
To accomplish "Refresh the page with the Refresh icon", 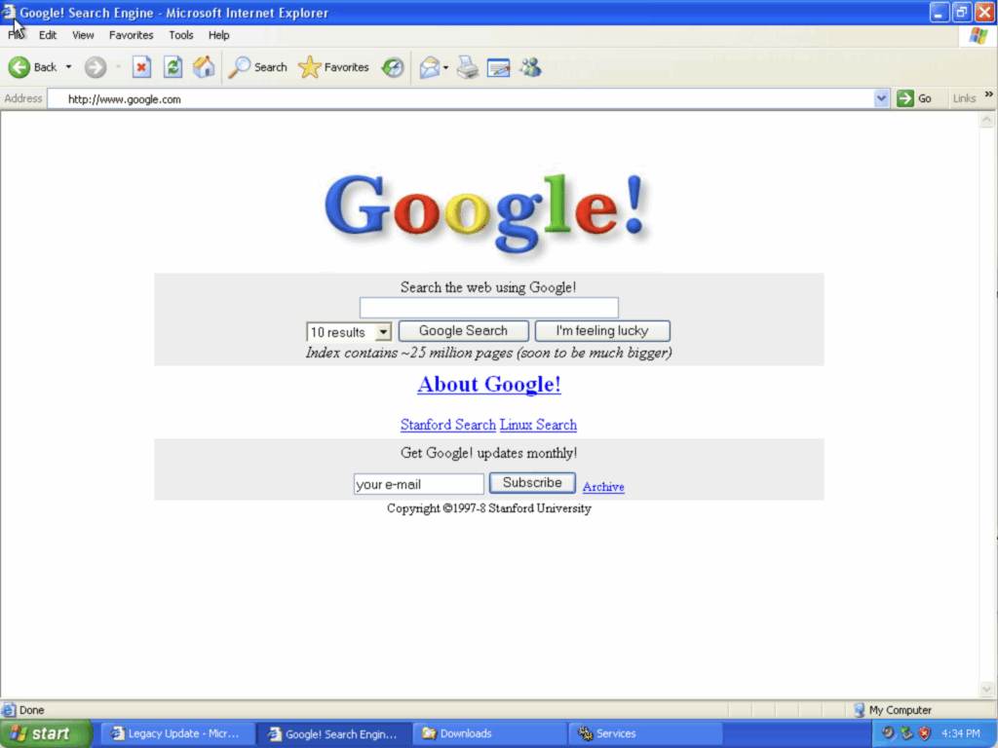I will [x=173, y=67].
